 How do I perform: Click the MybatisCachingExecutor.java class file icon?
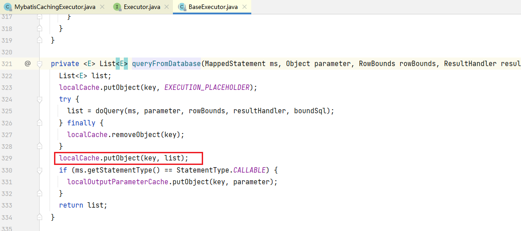tap(8, 7)
